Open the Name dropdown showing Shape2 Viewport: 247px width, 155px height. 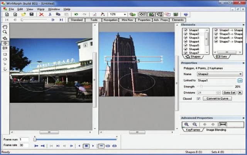coord(240,73)
